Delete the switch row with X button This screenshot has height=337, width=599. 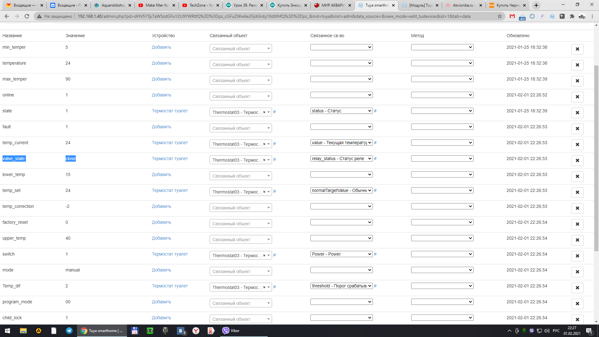(x=577, y=256)
